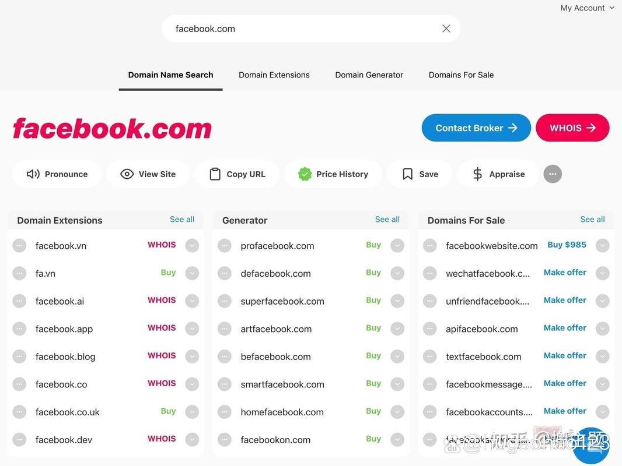Open the Domains For Sale tab
622x466 pixels.
click(461, 75)
